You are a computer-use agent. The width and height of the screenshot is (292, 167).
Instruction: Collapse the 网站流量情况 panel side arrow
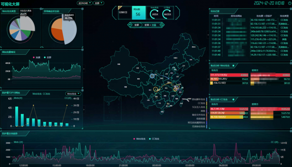pos(84,69)
